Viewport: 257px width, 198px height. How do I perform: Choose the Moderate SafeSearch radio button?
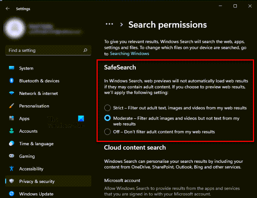coord(107,118)
